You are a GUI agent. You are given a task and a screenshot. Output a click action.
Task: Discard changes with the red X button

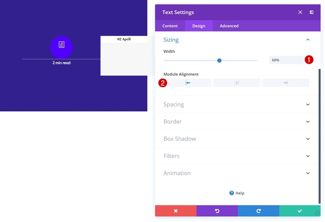(176, 211)
